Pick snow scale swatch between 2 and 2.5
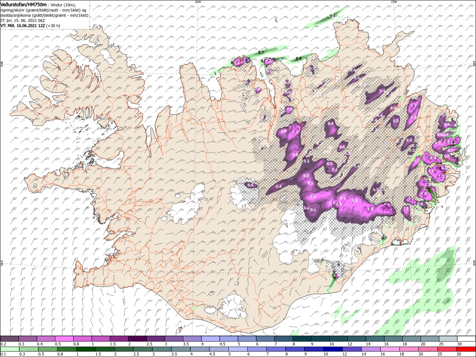This screenshot has height=357, width=476. 137,339
